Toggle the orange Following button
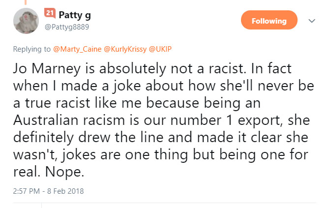Screen dimensions: 331x208 point(269,20)
